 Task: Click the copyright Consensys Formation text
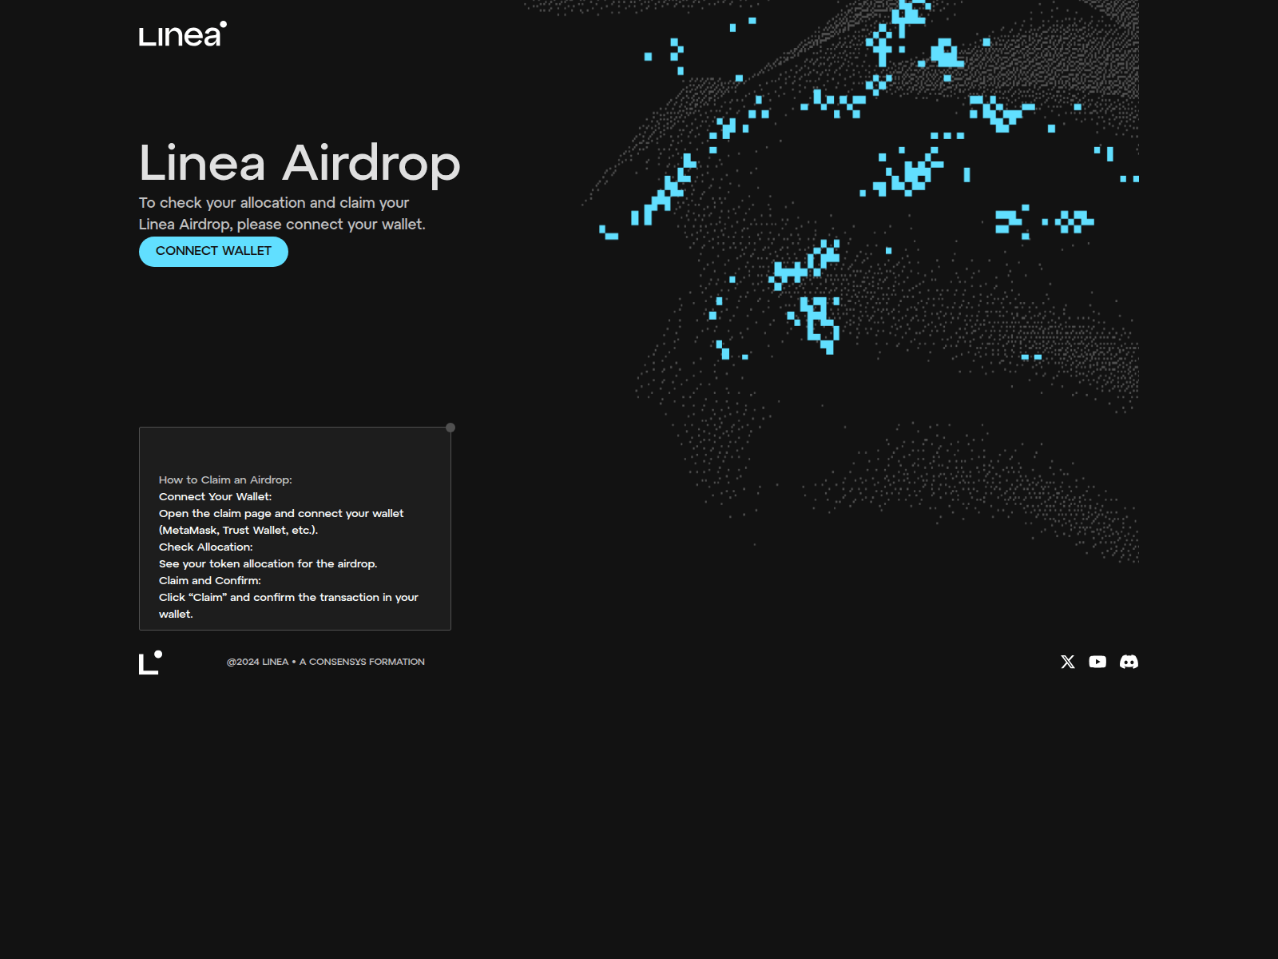tap(326, 661)
